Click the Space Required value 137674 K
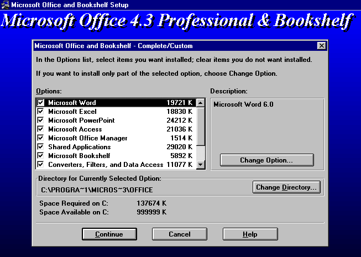This screenshot has height=257, width=361. click(151, 203)
